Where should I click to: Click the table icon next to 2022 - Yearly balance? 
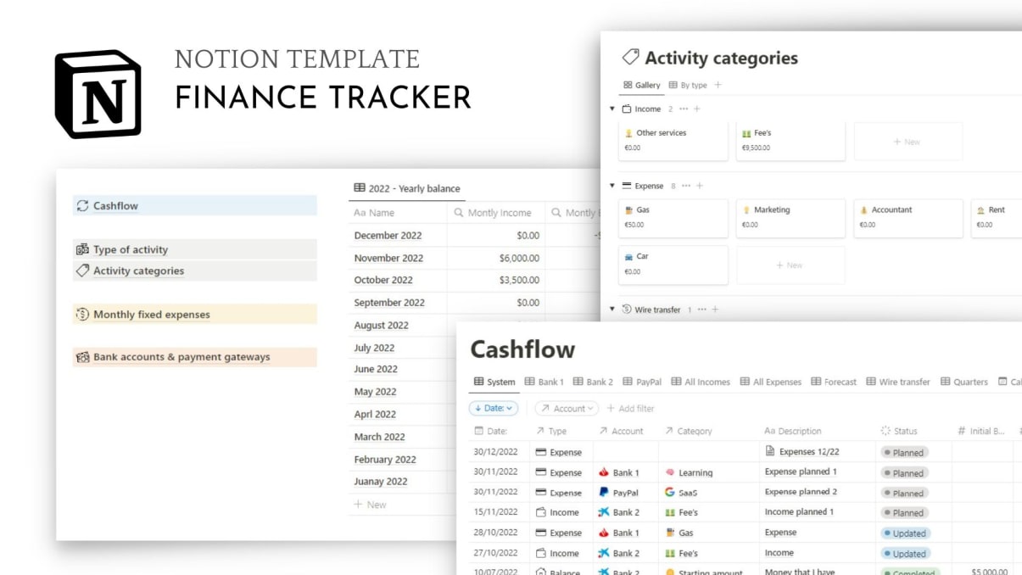(x=360, y=188)
